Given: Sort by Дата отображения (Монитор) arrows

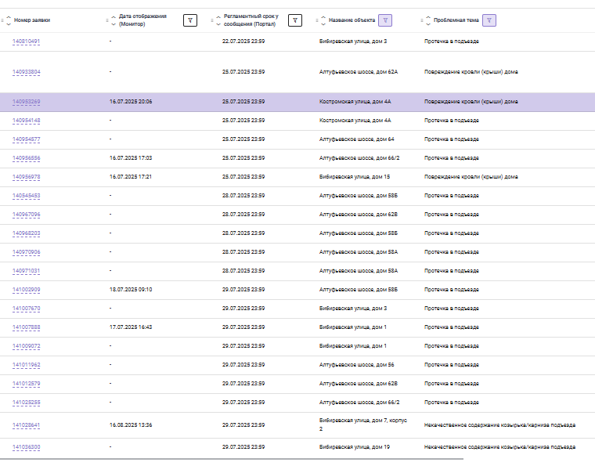Looking at the screenshot, I should pos(114,20).
